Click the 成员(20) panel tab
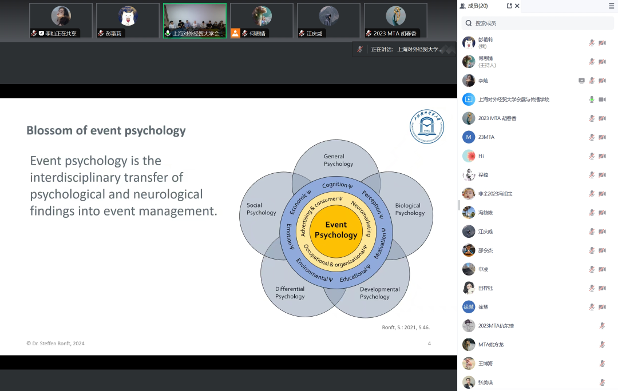Viewport: 618px width, 391px height. coord(474,6)
